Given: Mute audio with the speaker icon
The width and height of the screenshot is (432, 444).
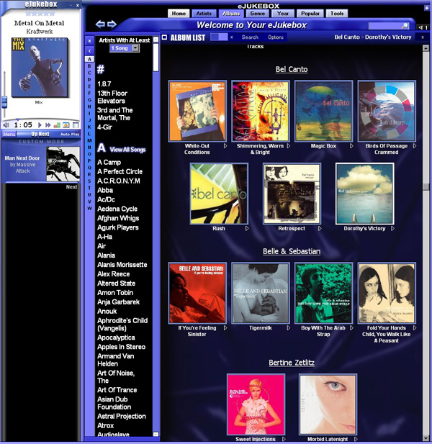Looking at the screenshot, I should tap(6, 125).
